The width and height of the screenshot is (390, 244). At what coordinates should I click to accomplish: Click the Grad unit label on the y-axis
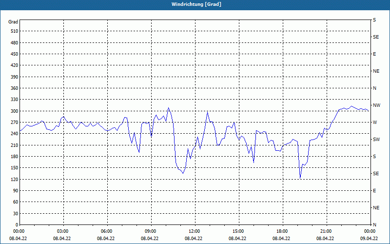click(x=13, y=22)
